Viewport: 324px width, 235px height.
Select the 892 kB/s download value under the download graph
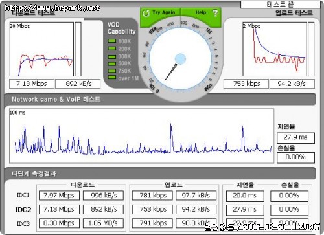(78, 84)
